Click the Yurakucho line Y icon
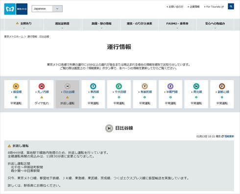240x194 pixels. coord(144,86)
